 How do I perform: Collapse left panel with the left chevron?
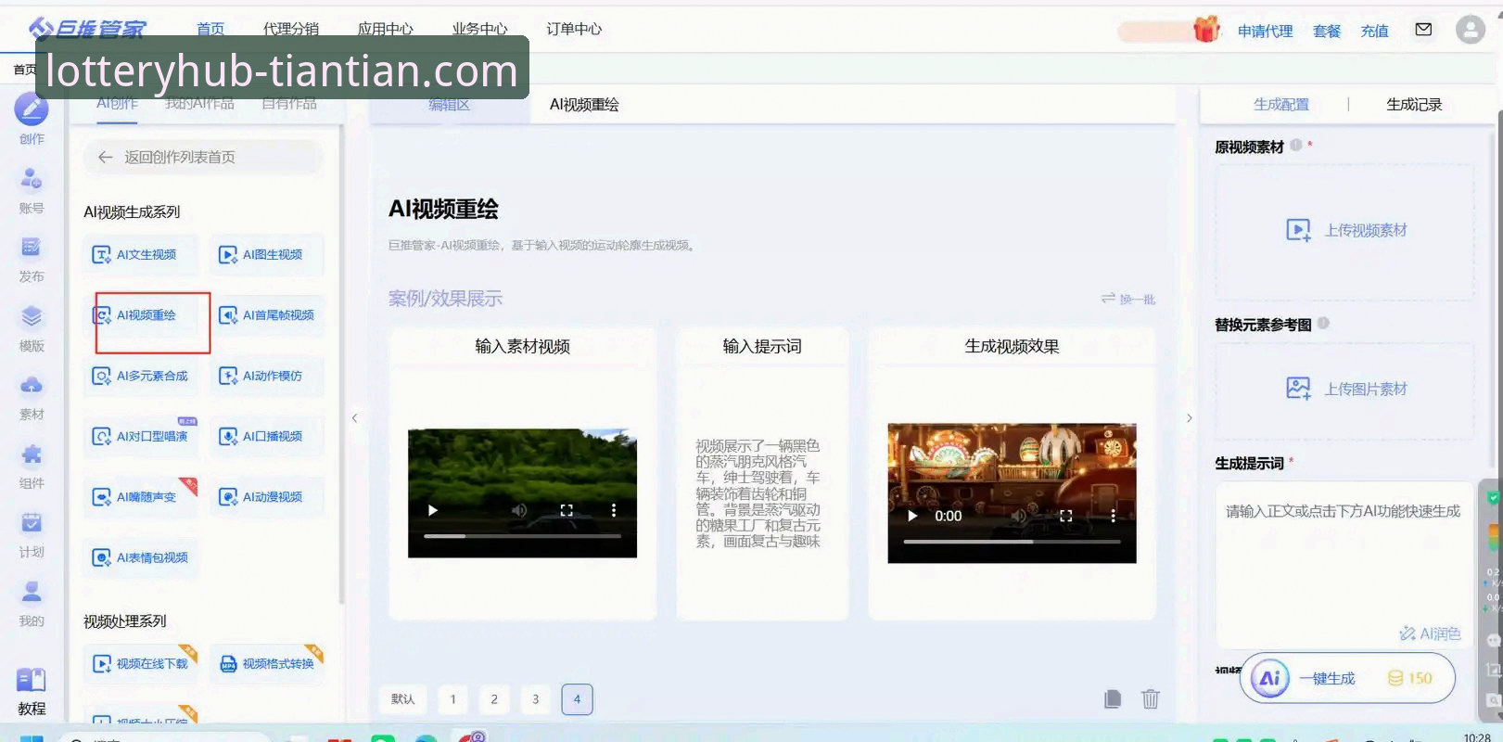354,418
